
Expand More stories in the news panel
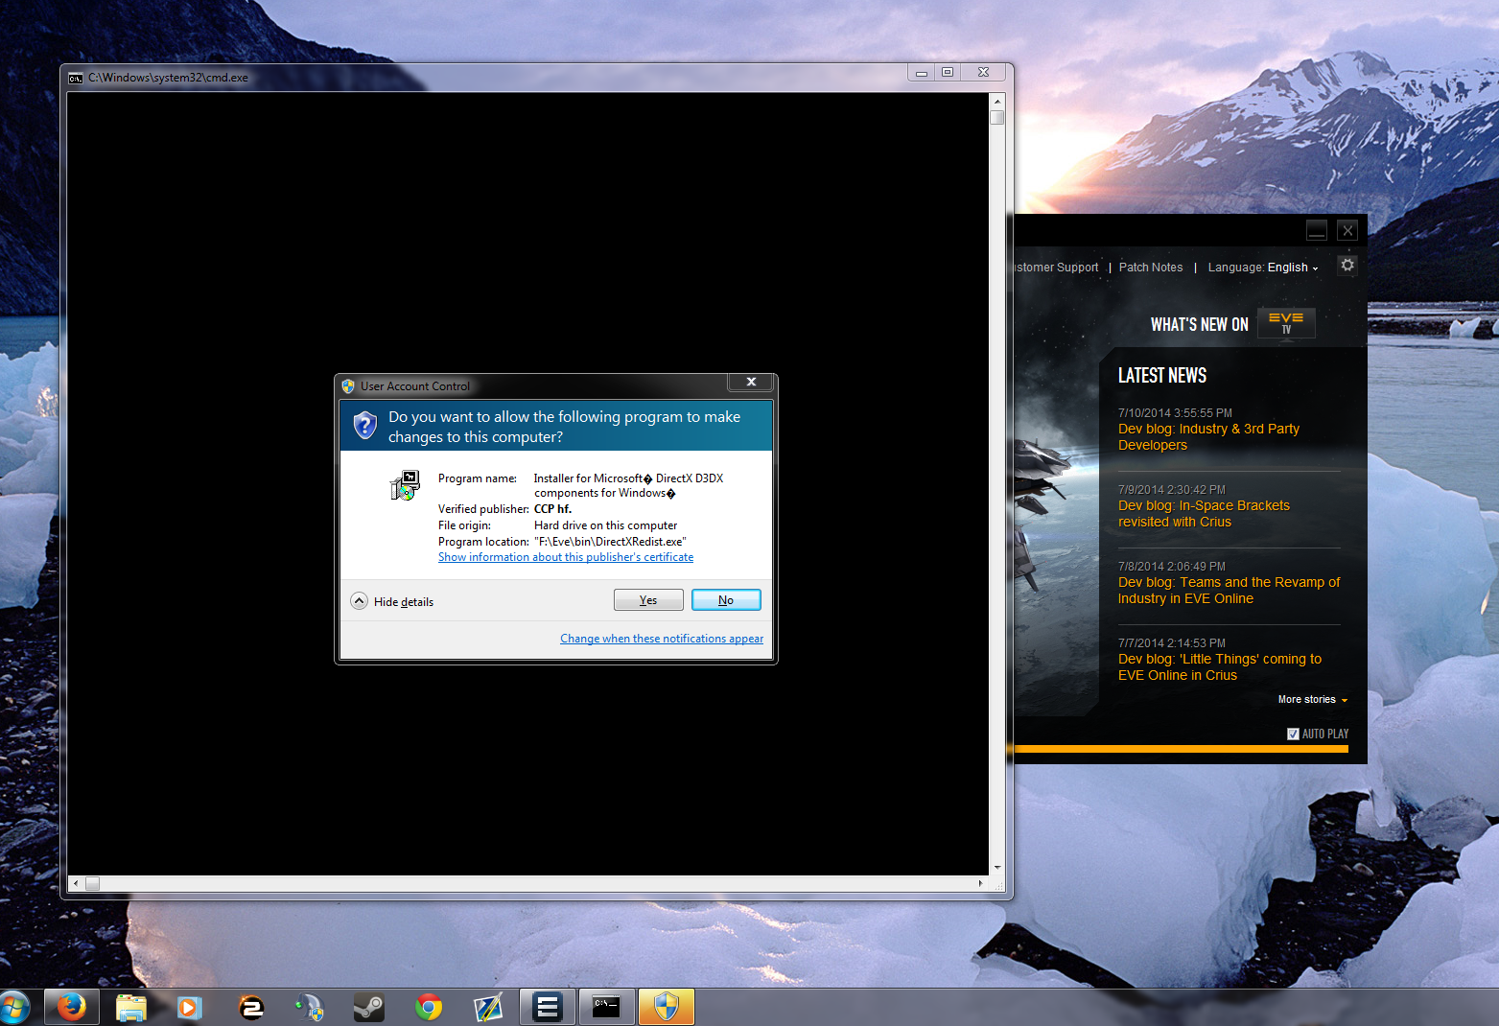tap(1312, 700)
